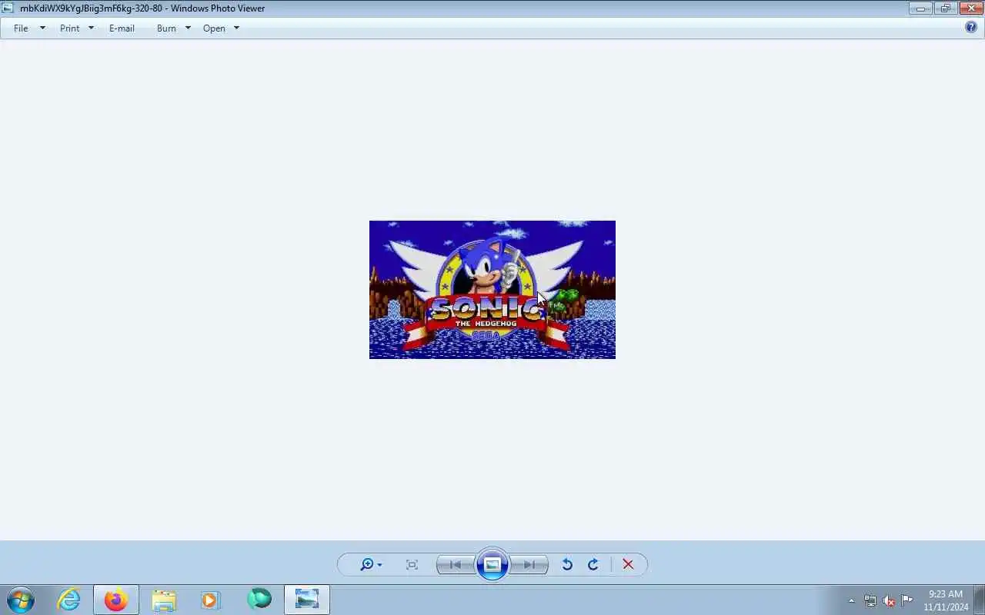The image size is (985, 615).
Task: Open Windows Explorer folder in taskbar
Action: (164, 600)
